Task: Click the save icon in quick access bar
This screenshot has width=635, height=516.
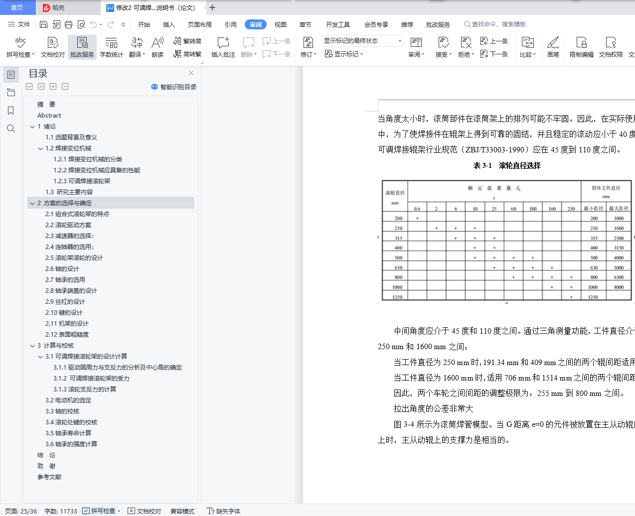Action: 43,24
